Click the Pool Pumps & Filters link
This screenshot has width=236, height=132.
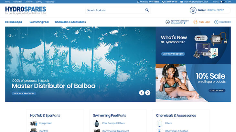[x=113, y=123]
